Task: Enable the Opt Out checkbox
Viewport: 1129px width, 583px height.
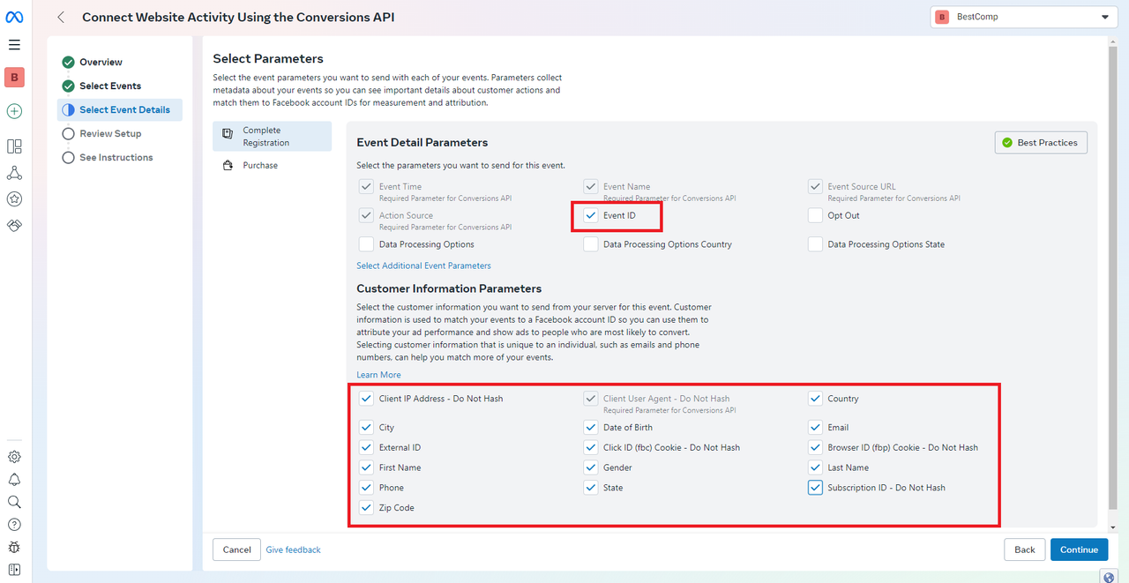Action: pyautogui.click(x=815, y=215)
